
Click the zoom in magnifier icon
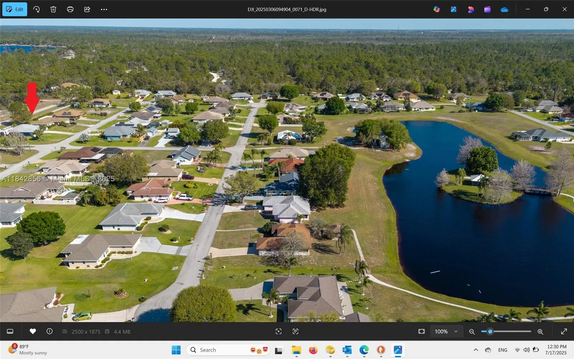[x=540, y=331]
